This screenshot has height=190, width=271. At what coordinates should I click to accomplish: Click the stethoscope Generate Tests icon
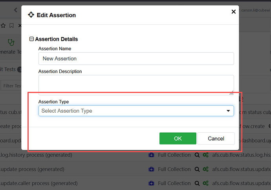pyautogui.click(x=11, y=42)
